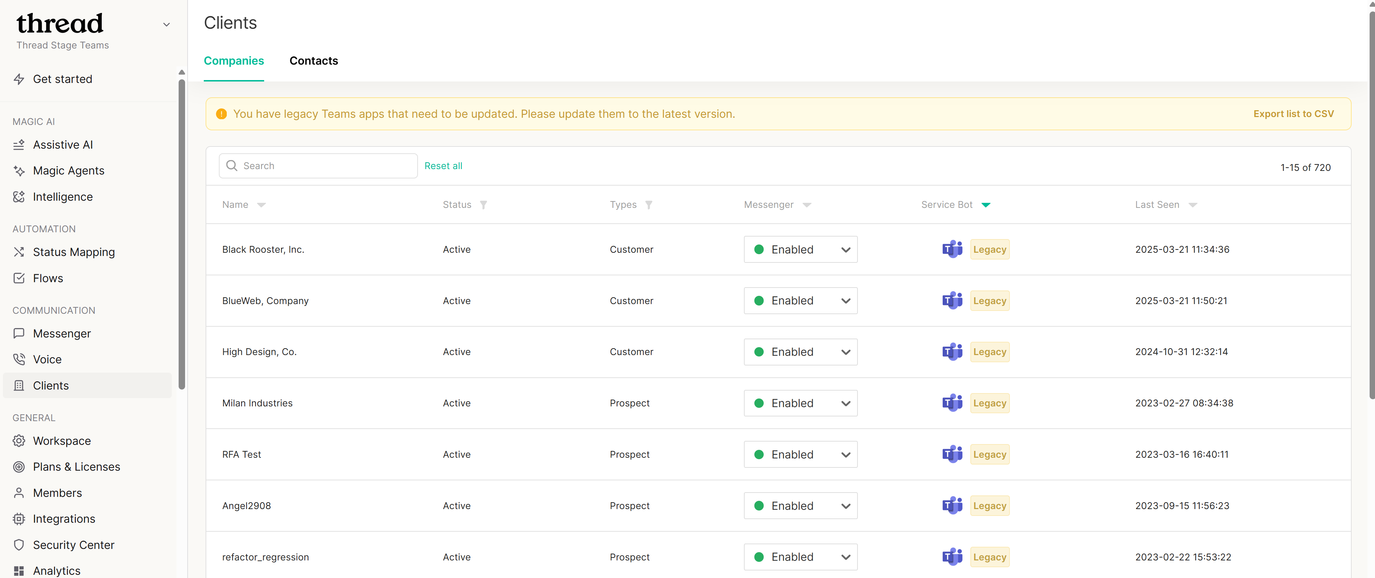Expand Enabled dropdown for High Design, Co.

click(800, 352)
